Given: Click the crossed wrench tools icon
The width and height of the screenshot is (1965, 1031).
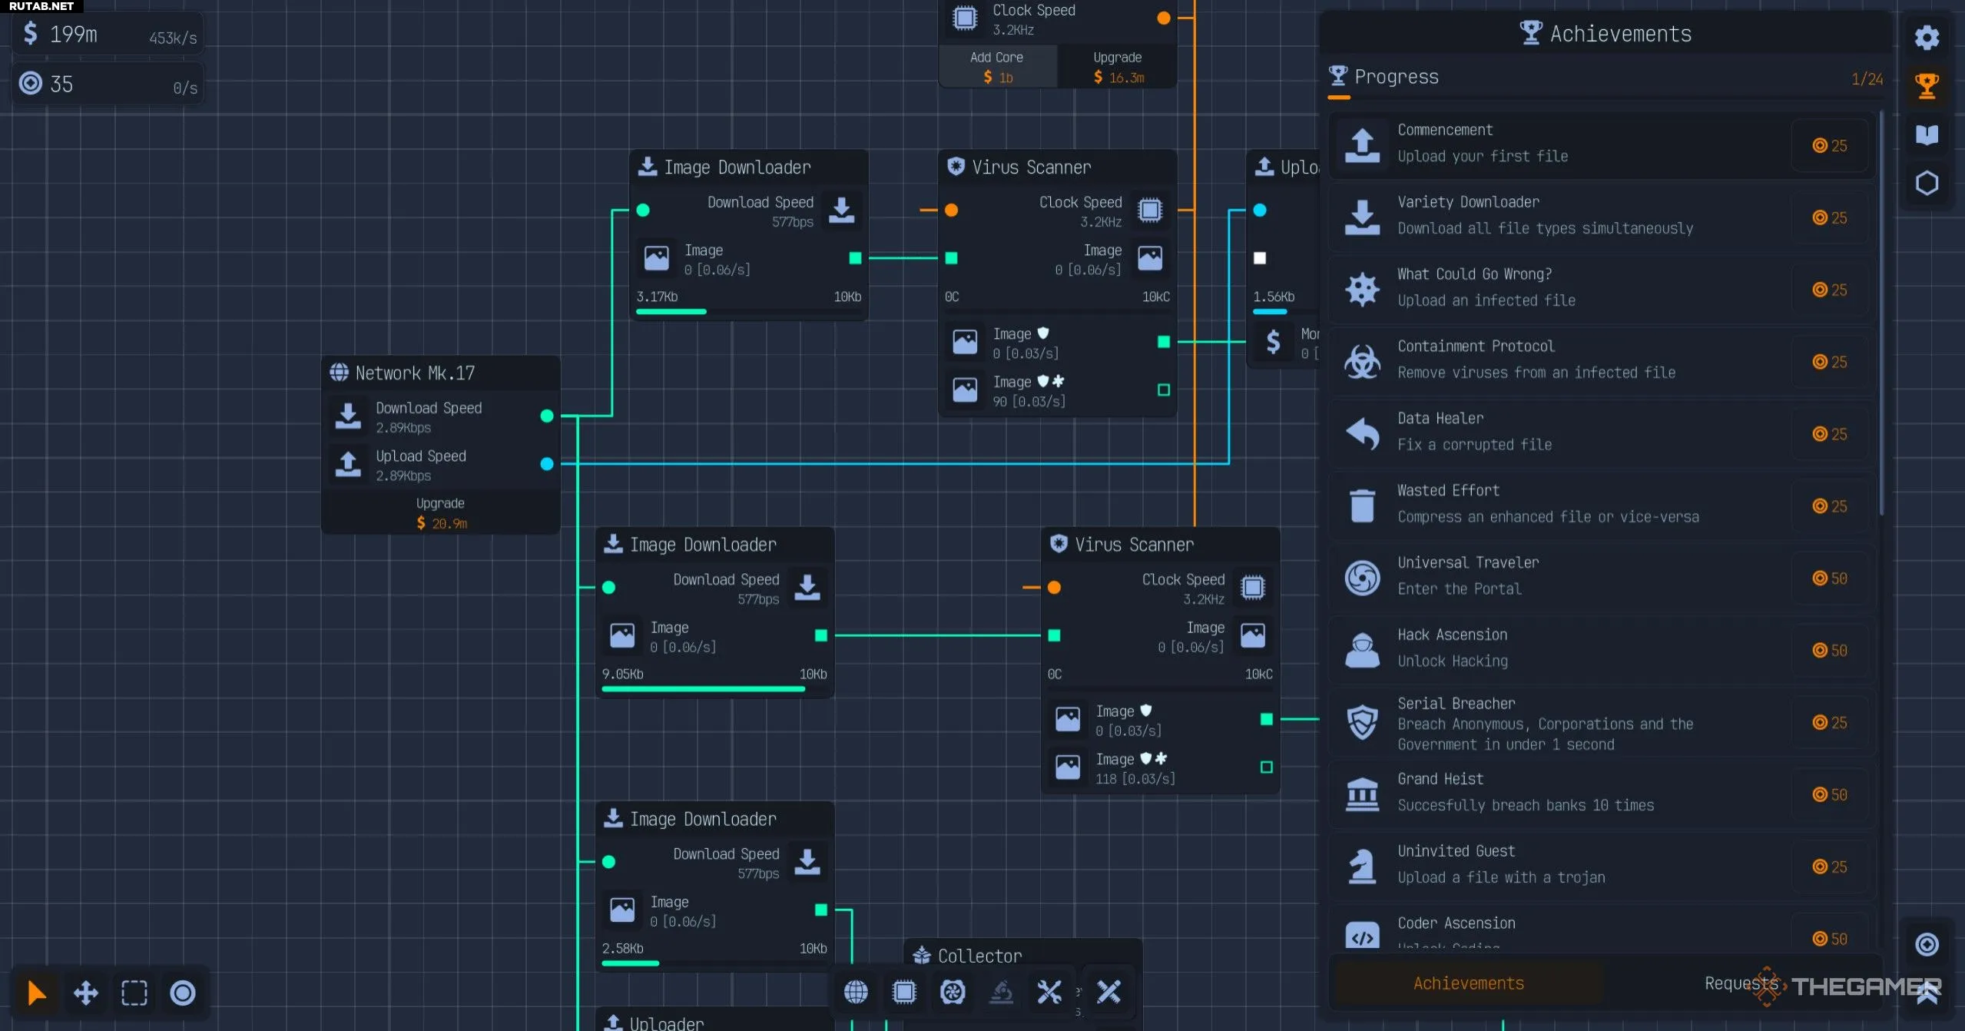Looking at the screenshot, I should tap(1049, 992).
